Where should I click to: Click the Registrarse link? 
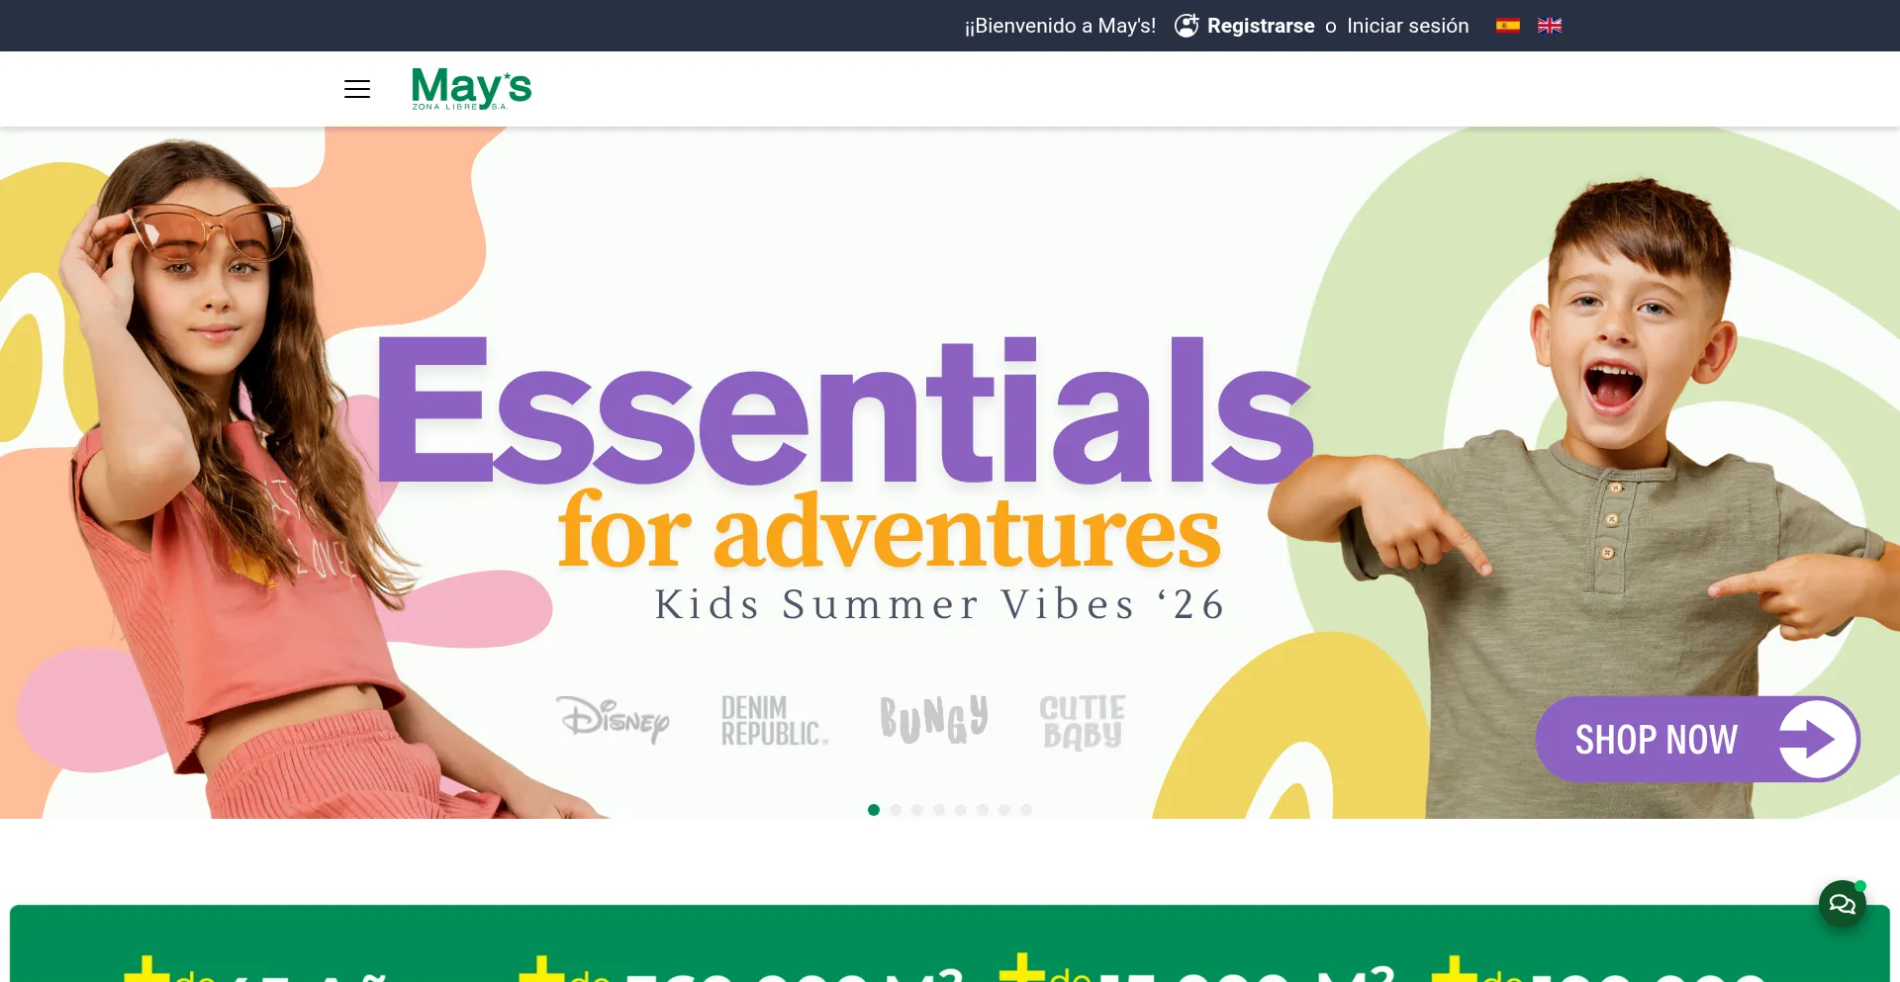[x=1261, y=26]
